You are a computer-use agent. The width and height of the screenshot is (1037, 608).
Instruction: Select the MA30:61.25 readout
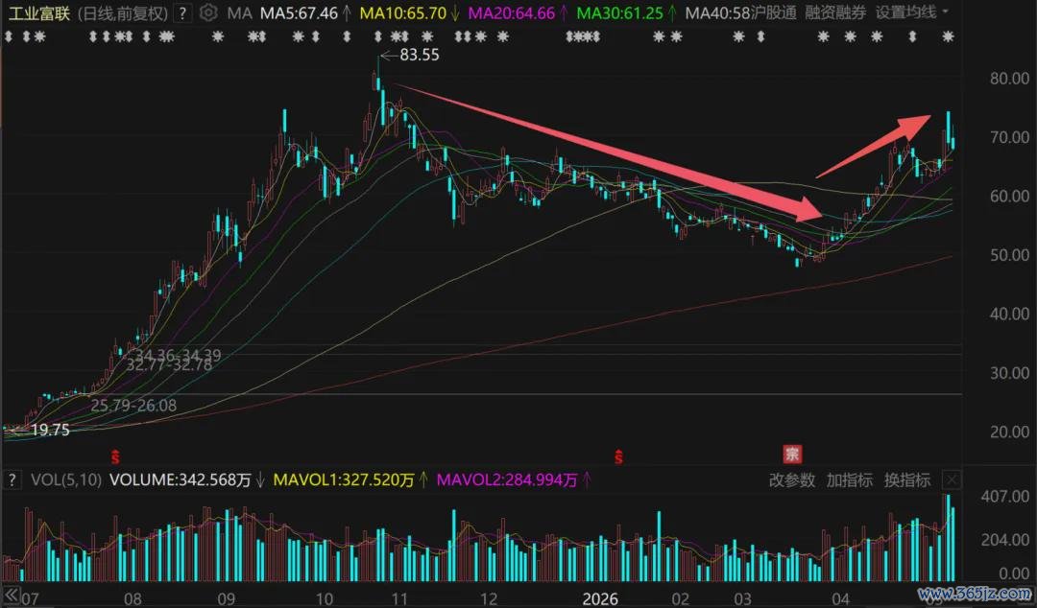pyautogui.click(x=619, y=12)
